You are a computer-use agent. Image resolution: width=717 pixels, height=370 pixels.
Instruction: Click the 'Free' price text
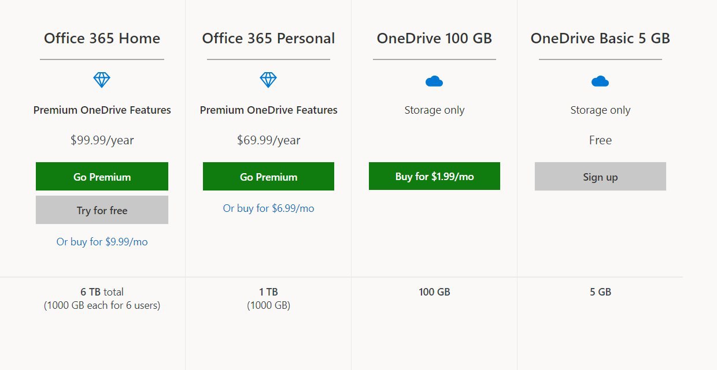(600, 140)
